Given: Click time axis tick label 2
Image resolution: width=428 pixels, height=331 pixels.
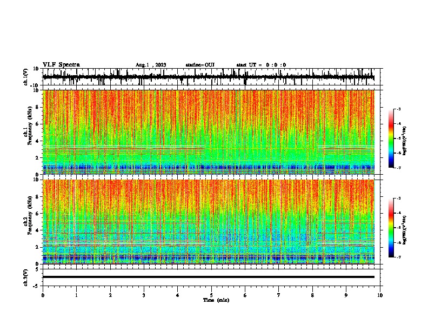Looking at the screenshot, I should (x=110, y=295).
